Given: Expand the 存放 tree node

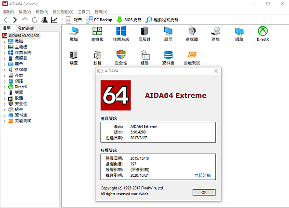Looking at the screenshot, I should tap(5, 76).
